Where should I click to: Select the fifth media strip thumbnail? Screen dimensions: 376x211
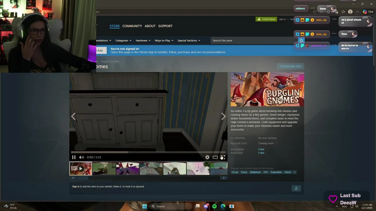[x=174, y=169]
